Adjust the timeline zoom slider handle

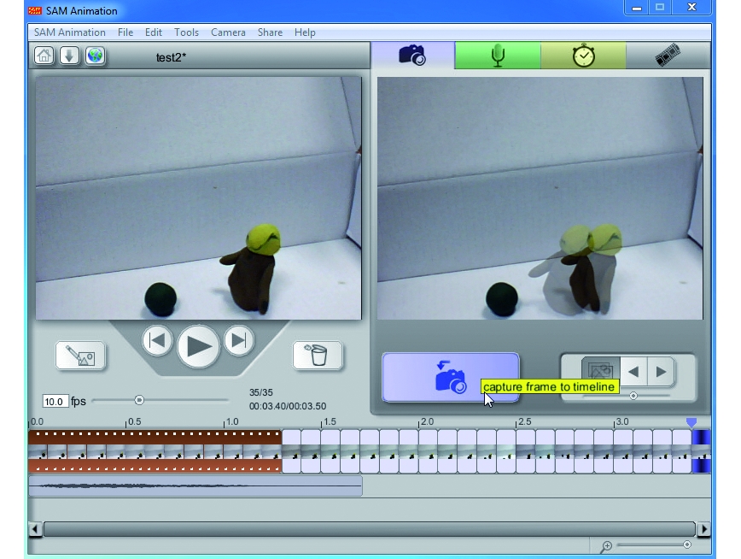(687, 544)
